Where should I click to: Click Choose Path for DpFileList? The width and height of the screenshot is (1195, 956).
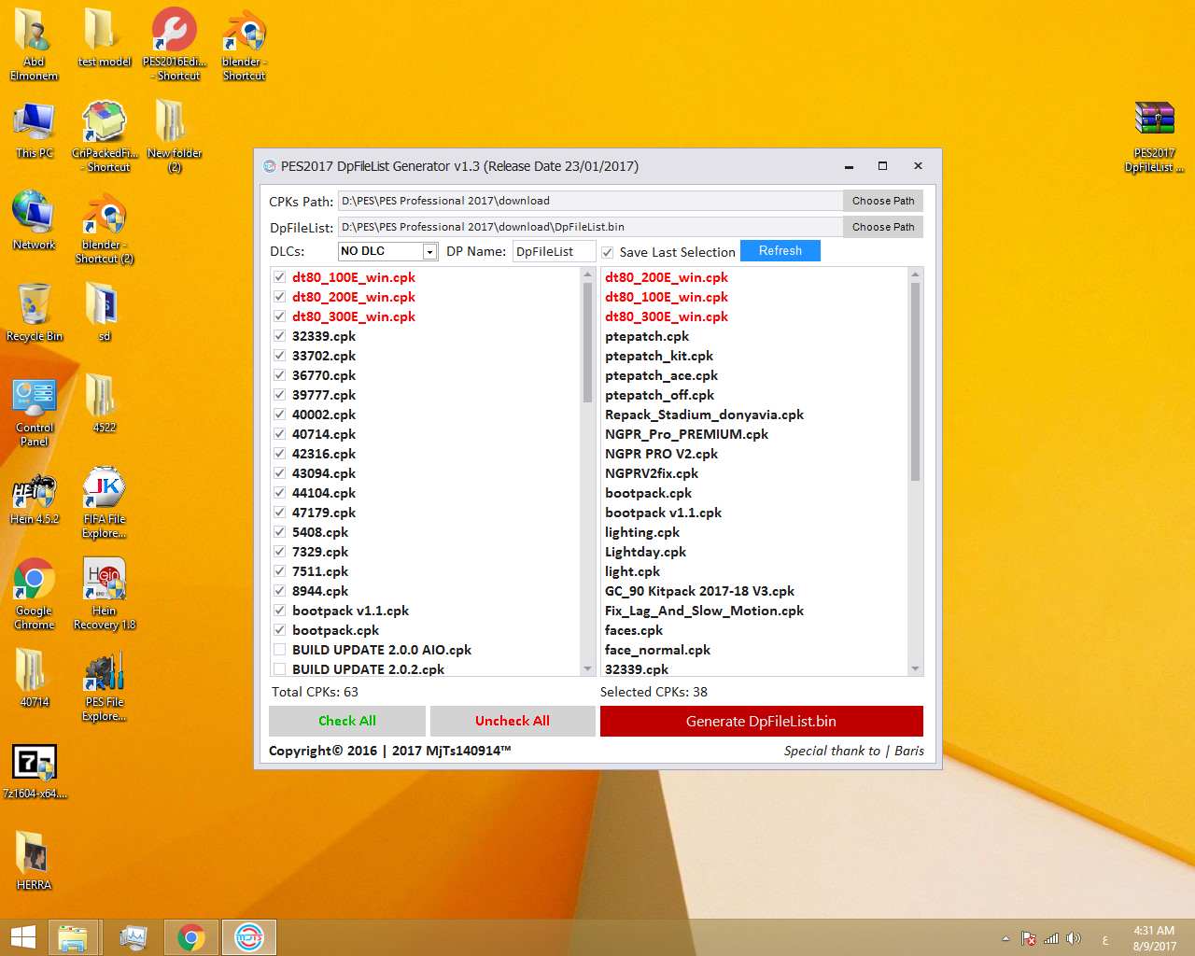[883, 227]
